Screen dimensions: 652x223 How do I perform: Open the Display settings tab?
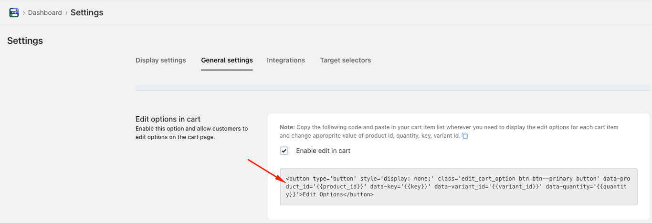161,60
